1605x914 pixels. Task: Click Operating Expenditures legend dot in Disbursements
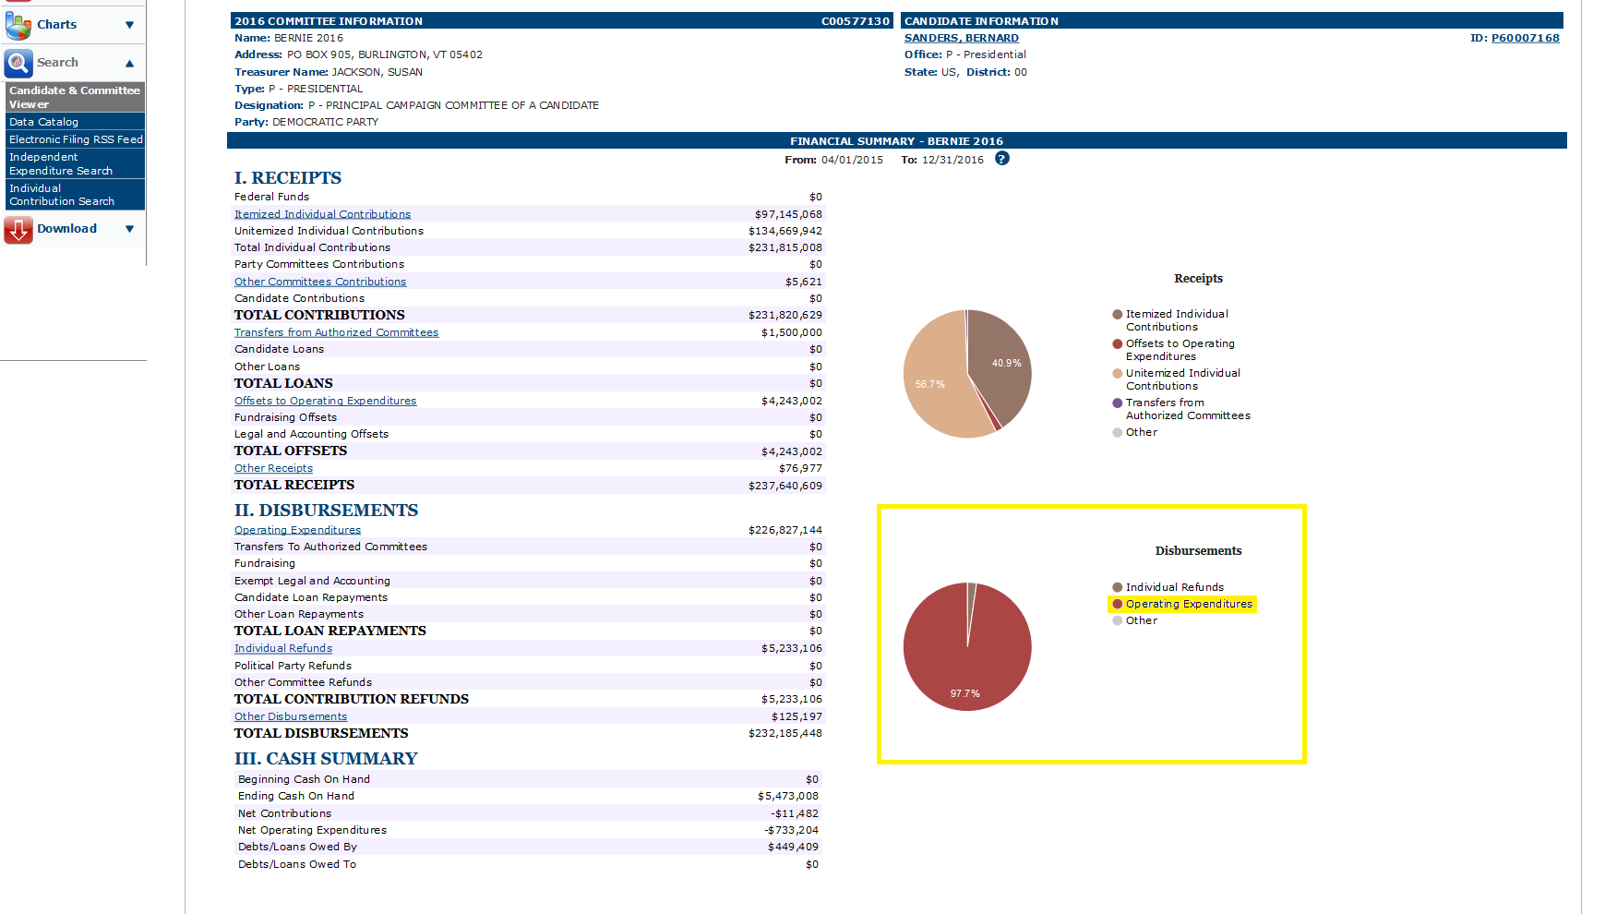point(1117,604)
